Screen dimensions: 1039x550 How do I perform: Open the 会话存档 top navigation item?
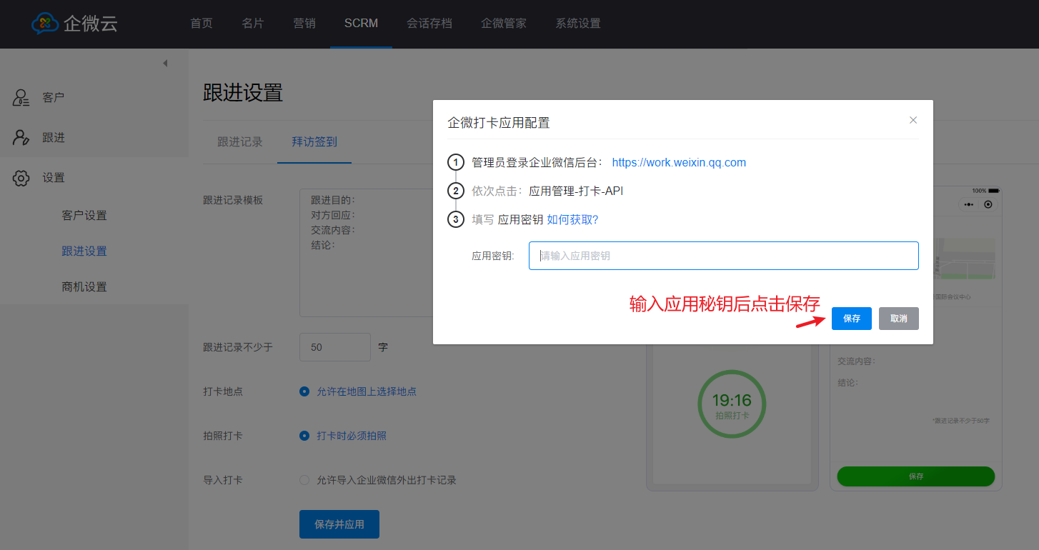point(429,24)
